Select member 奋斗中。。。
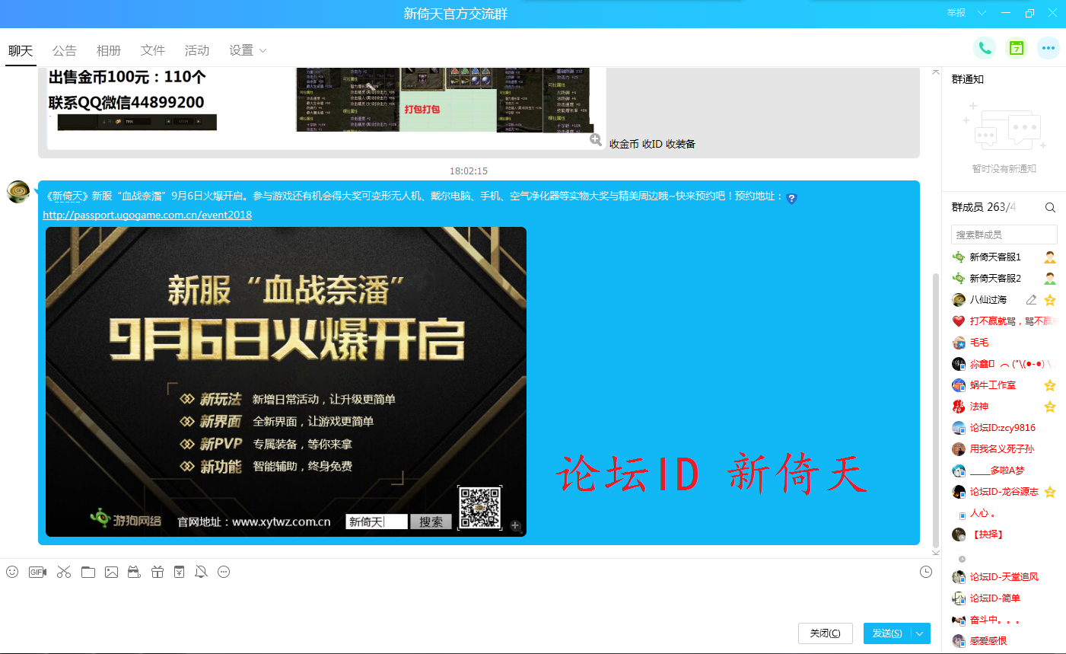 point(1004,620)
